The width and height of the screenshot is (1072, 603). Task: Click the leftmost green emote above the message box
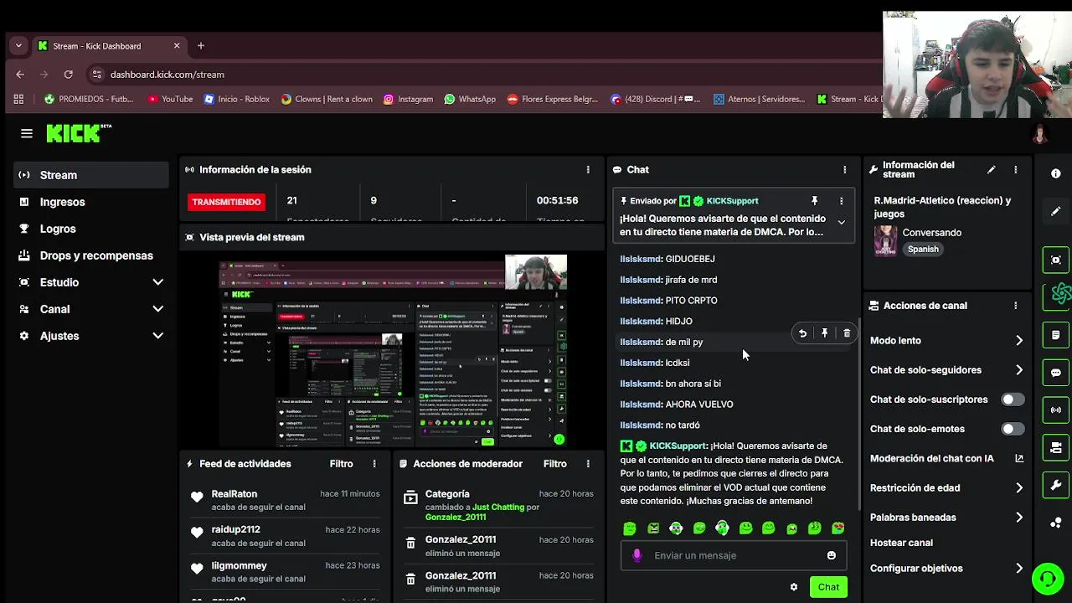(630, 528)
